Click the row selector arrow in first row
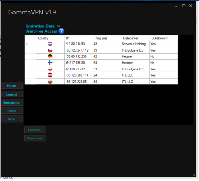The height and width of the screenshot is (181, 199). pos(27,44)
